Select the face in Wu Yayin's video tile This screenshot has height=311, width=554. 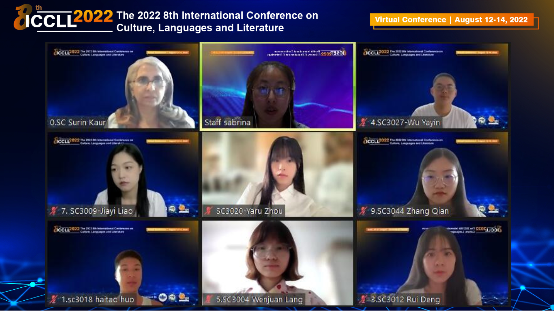click(445, 88)
